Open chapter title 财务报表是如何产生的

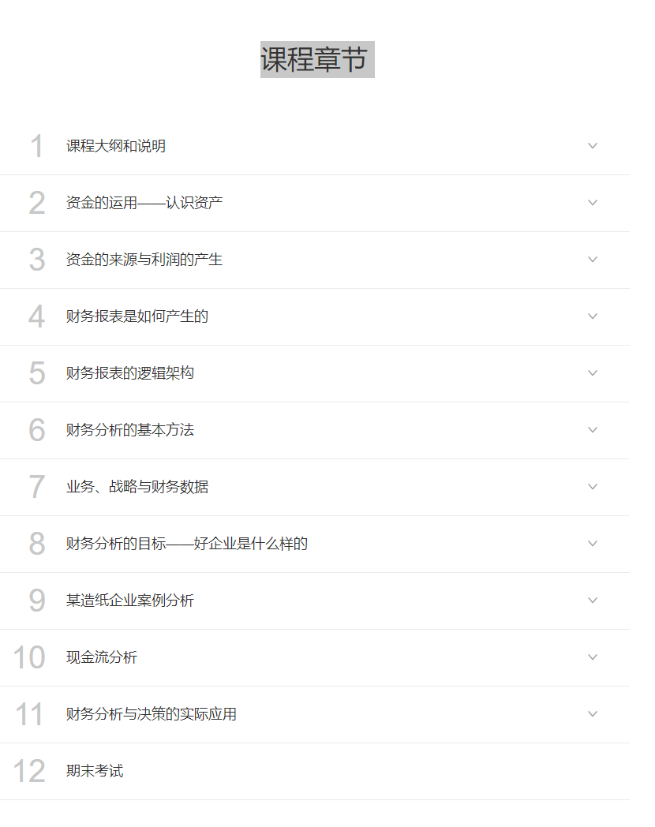[x=137, y=316]
